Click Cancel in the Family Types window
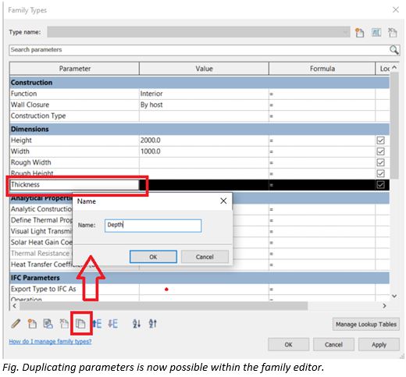This screenshot has height=377, width=406. [x=333, y=344]
